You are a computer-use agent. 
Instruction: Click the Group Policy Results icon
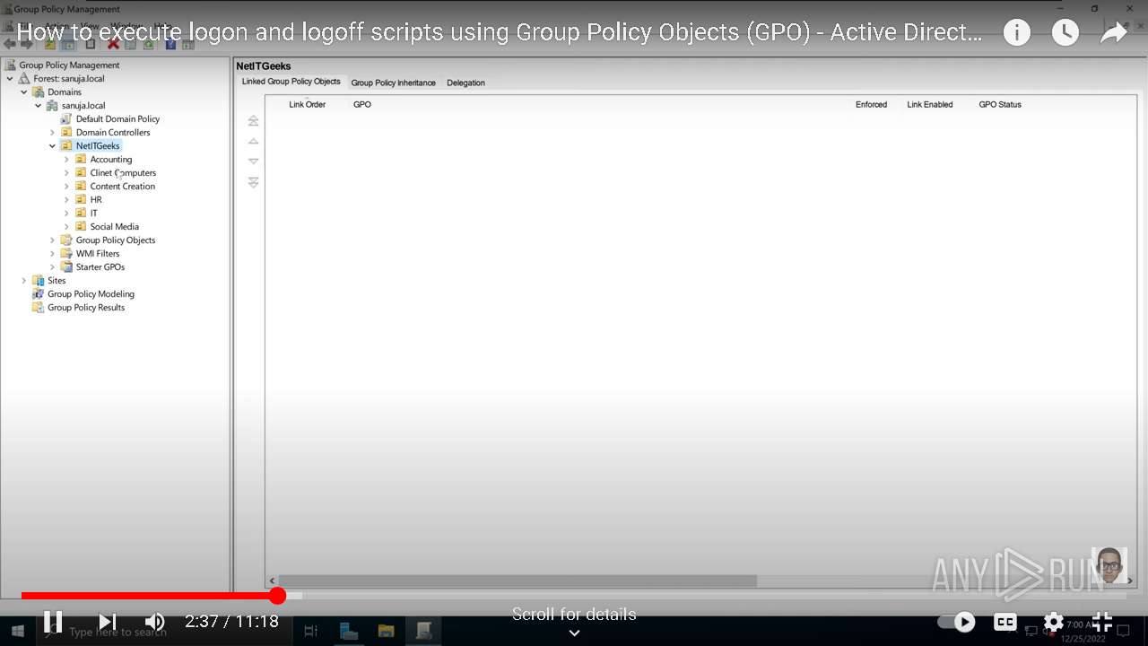click(x=38, y=308)
